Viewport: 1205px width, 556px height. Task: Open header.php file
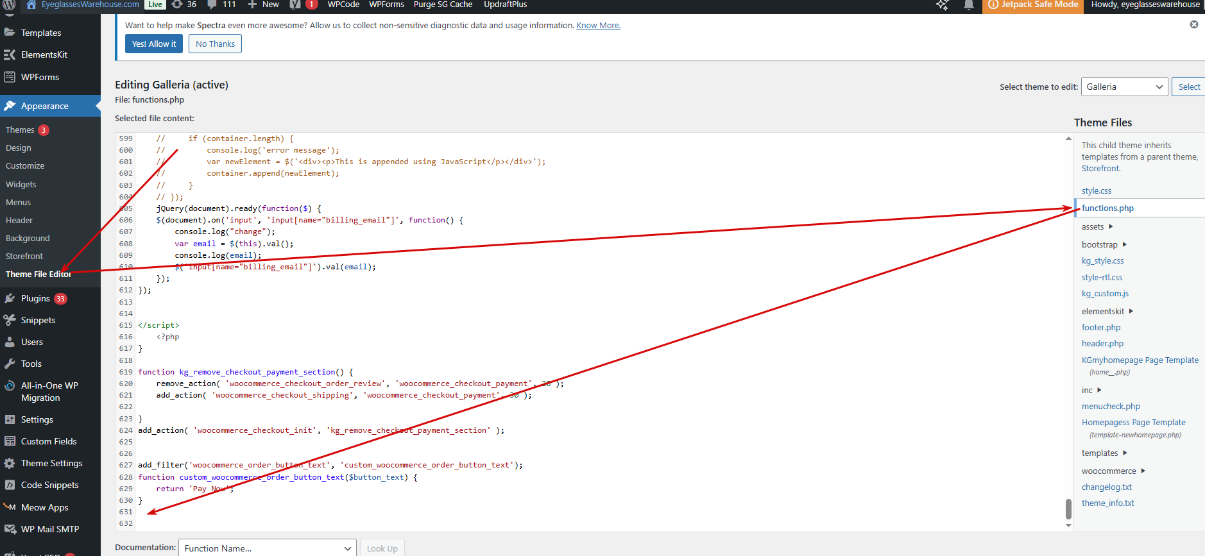[1103, 343]
